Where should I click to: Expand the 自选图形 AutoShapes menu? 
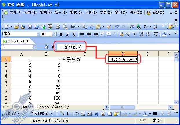point(41,114)
